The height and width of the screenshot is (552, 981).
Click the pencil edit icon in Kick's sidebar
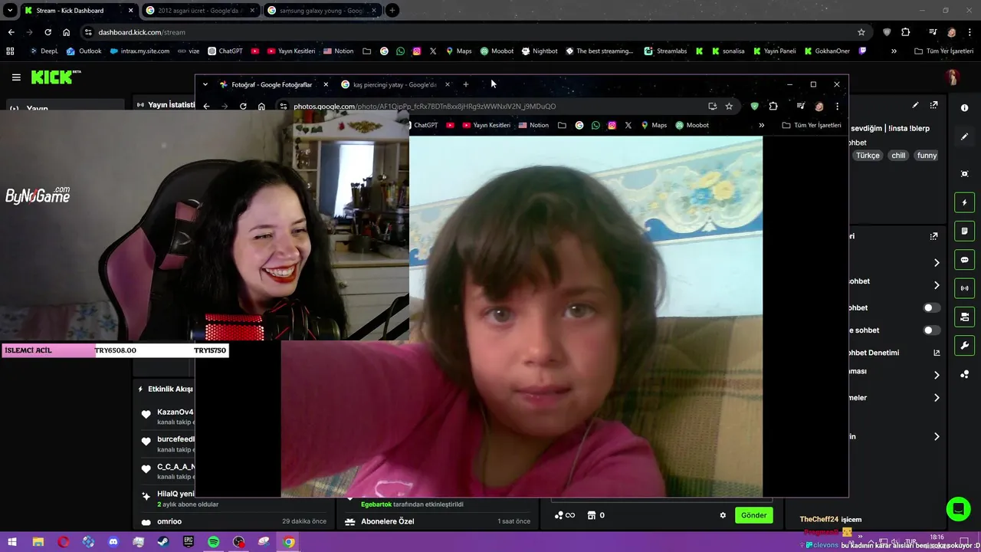tap(964, 136)
